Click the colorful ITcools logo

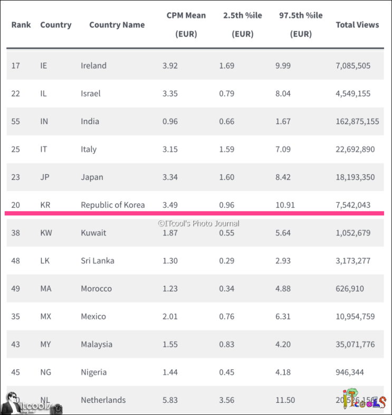pyautogui.click(x=364, y=400)
